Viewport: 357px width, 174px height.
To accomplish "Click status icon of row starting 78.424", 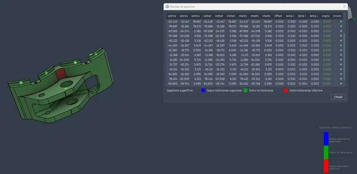I will [x=341, y=79].
